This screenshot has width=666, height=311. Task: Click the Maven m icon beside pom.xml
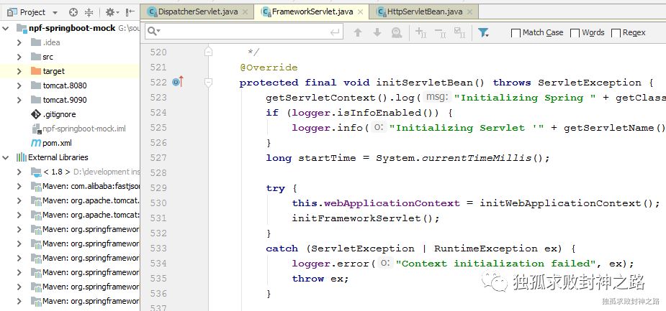point(36,143)
